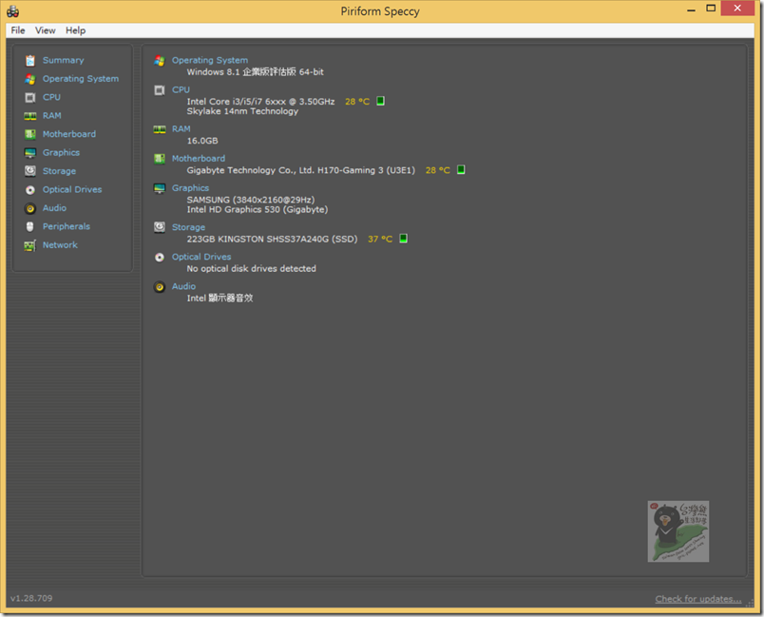
Task: Click the Storage icon in summary panel
Action: click(x=160, y=227)
